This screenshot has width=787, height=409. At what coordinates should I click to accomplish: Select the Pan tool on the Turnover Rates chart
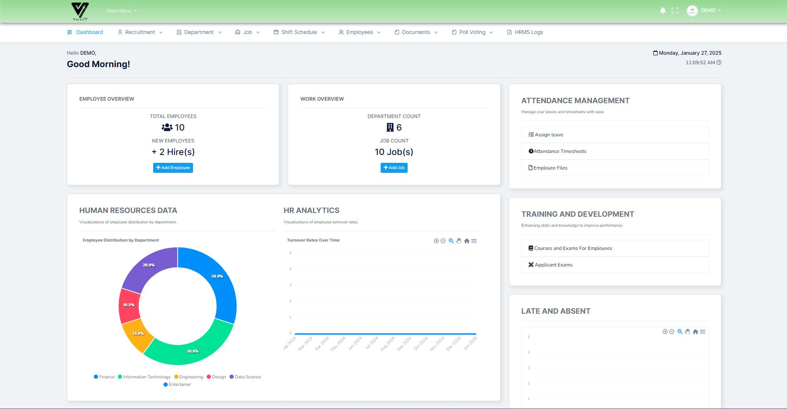pyautogui.click(x=458, y=241)
